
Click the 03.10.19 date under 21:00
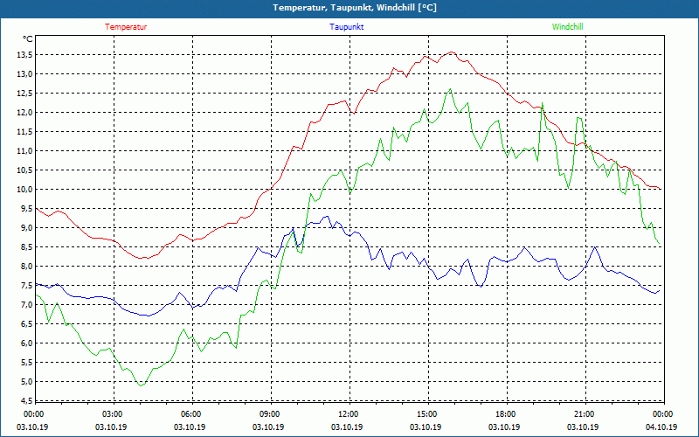point(583,427)
